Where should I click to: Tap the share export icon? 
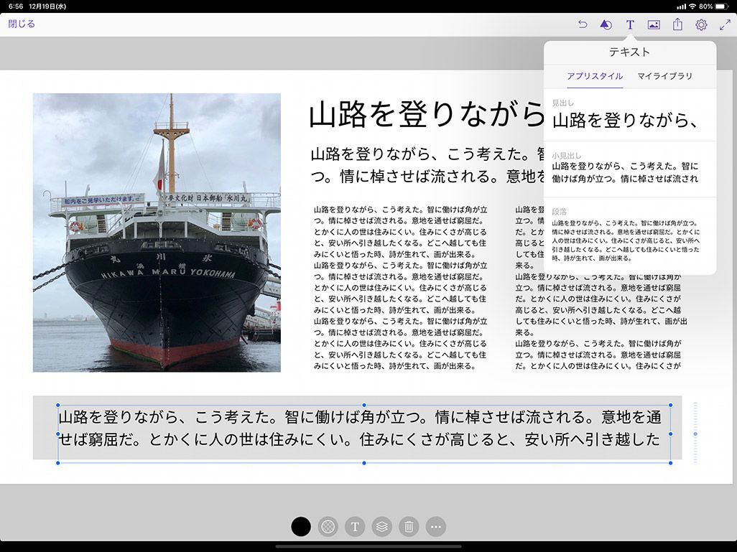(677, 24)
